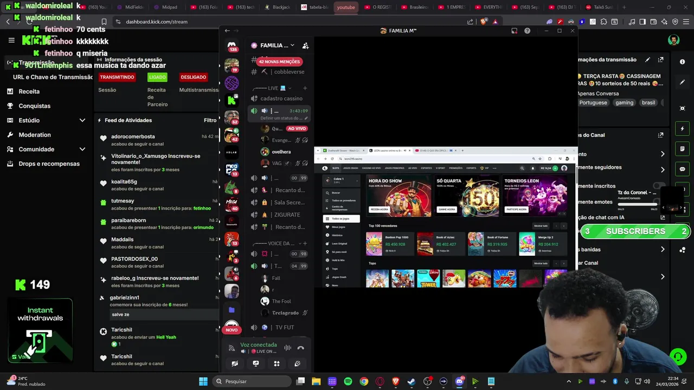Open TV FUT voice channel
Viewport: 694px width, 390px height.
279,328
